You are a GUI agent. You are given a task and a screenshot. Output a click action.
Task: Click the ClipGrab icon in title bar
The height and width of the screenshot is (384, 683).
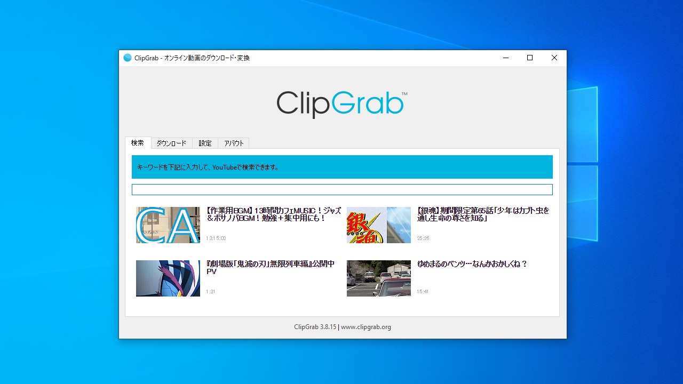(127, 58)
